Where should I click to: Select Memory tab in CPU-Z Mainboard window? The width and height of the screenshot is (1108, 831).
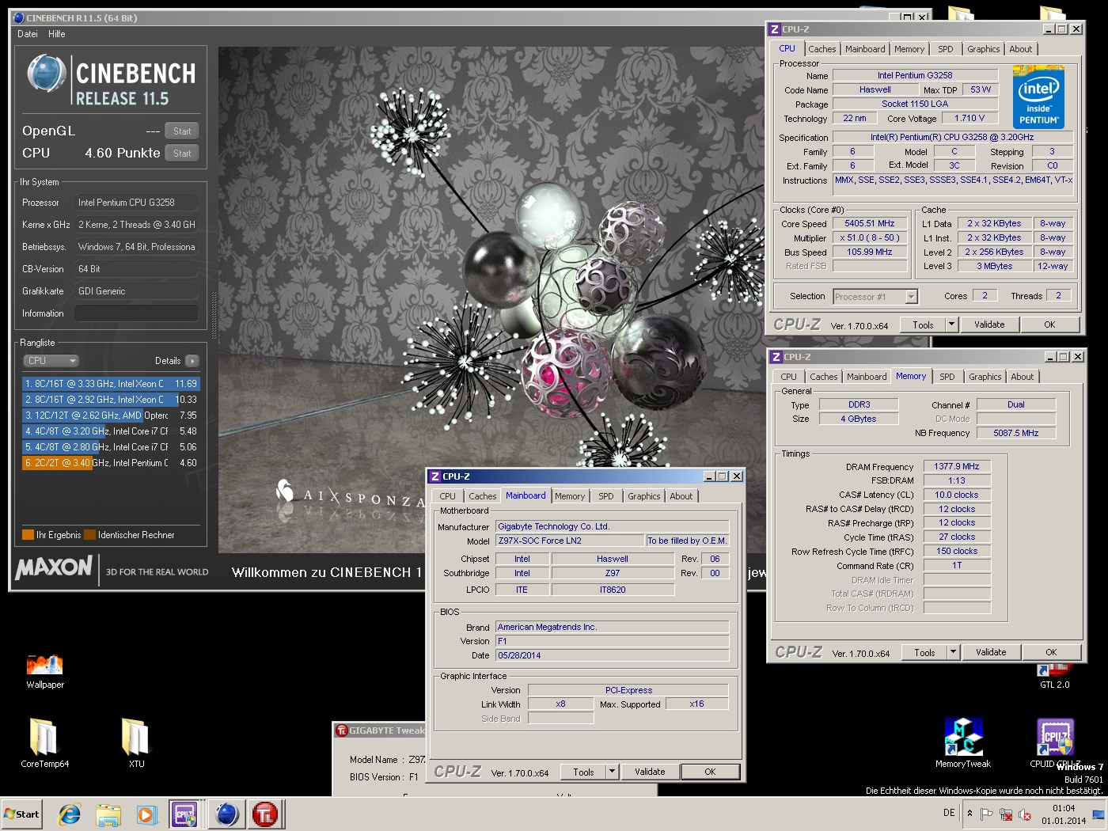[x=570, y=496]
